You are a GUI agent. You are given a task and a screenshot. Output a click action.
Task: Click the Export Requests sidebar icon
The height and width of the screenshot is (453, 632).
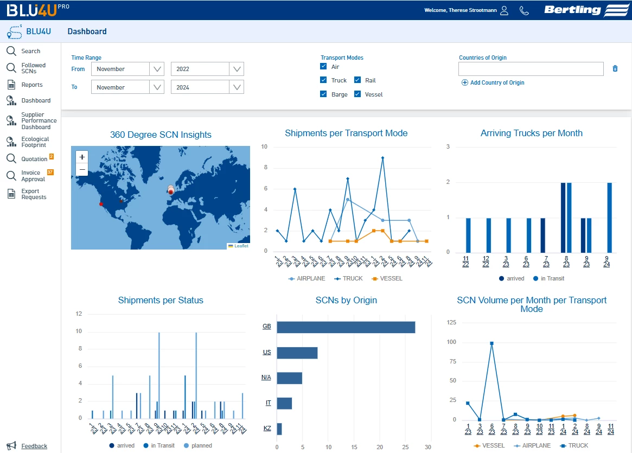(11, 194)
